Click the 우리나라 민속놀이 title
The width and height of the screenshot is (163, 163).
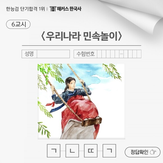(x=81, y=36)
